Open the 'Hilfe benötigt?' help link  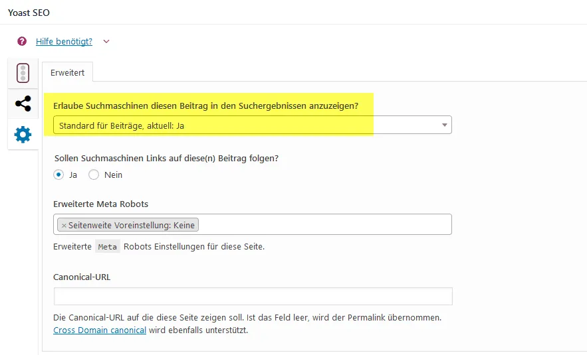(64, 42)
